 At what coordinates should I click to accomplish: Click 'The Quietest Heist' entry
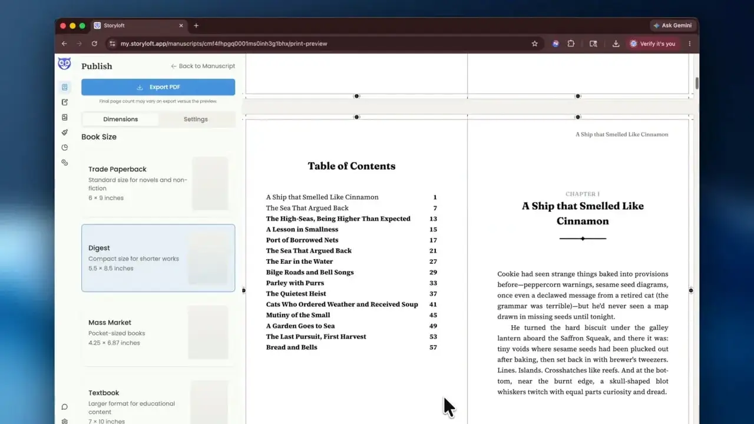tap(351, 294)
